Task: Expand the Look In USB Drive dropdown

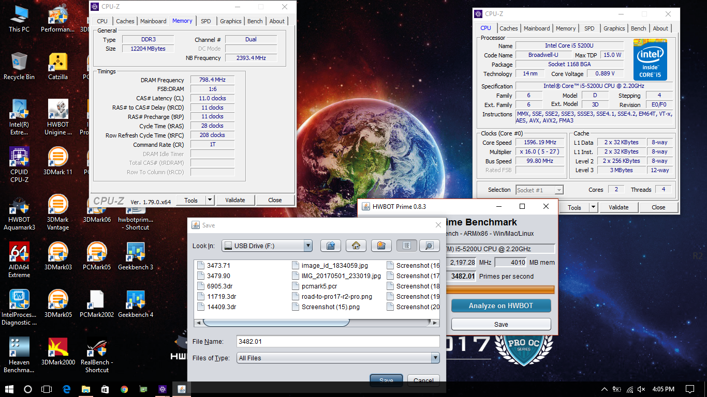Action: (308, 246)
